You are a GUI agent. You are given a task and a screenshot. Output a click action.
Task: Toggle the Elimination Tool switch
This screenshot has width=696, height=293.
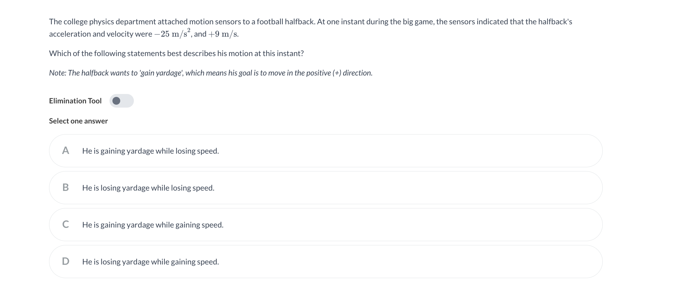tap(122, 101)
